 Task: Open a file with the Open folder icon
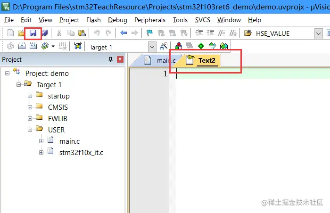click(x=21, y=33)
